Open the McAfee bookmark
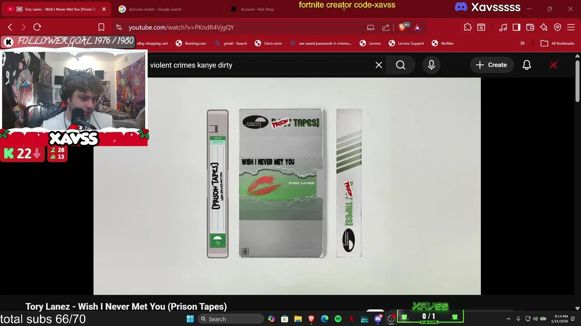Image resolution: width=581 pixels, height=326 pixels. click(x=443, y=43)
